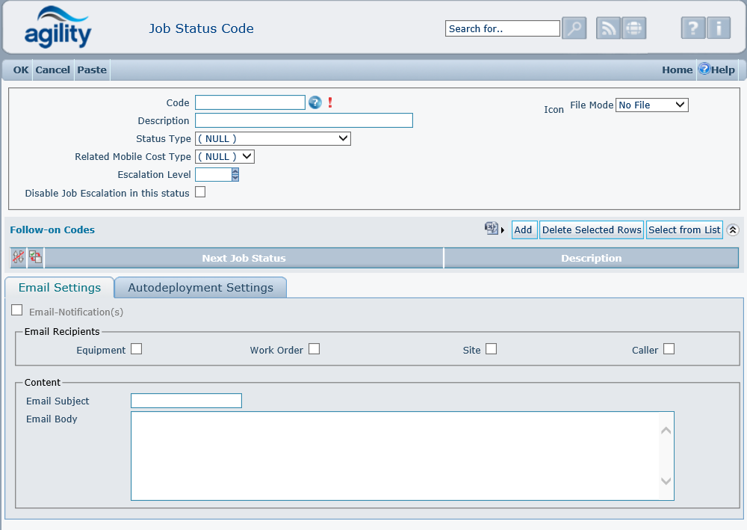Select the Email Settings tab
The width and height of the screenshot is (747, 530).
coord(59,287)
